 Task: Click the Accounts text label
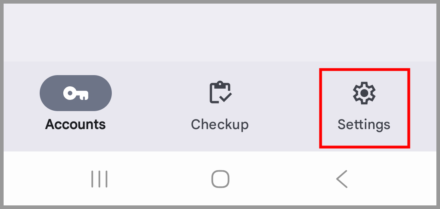(x=75, y=124)
